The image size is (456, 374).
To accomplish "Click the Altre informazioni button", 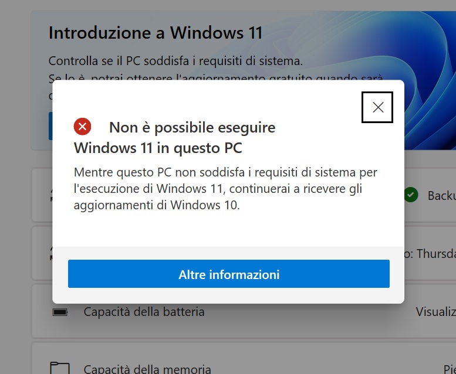I will 228,274.
